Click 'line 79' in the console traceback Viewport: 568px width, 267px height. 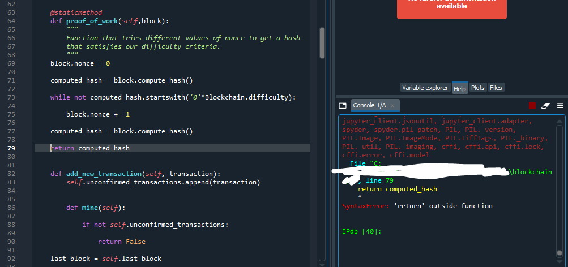[379, 180]
